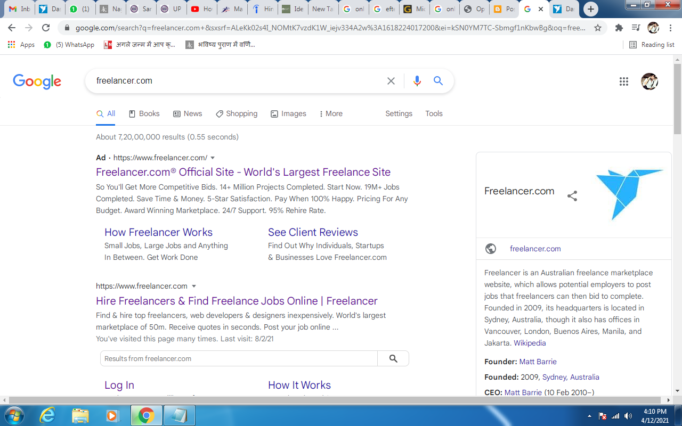Open search Tools

click(x=434, y=114)
